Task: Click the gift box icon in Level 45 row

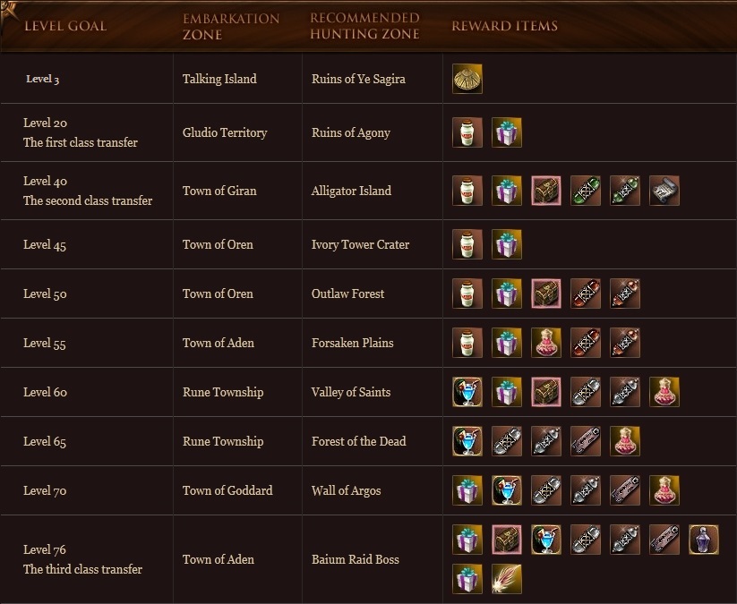Action: click(507, 244)
